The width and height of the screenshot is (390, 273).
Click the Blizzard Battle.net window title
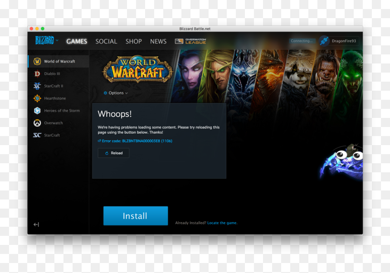click(195, 29)
